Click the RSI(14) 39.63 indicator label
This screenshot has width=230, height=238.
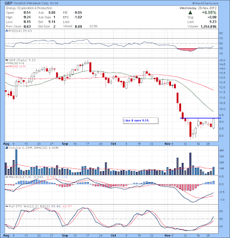(x=20, y=31)
